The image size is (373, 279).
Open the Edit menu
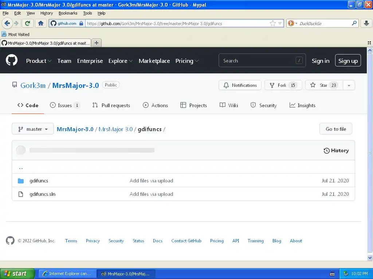17,13
